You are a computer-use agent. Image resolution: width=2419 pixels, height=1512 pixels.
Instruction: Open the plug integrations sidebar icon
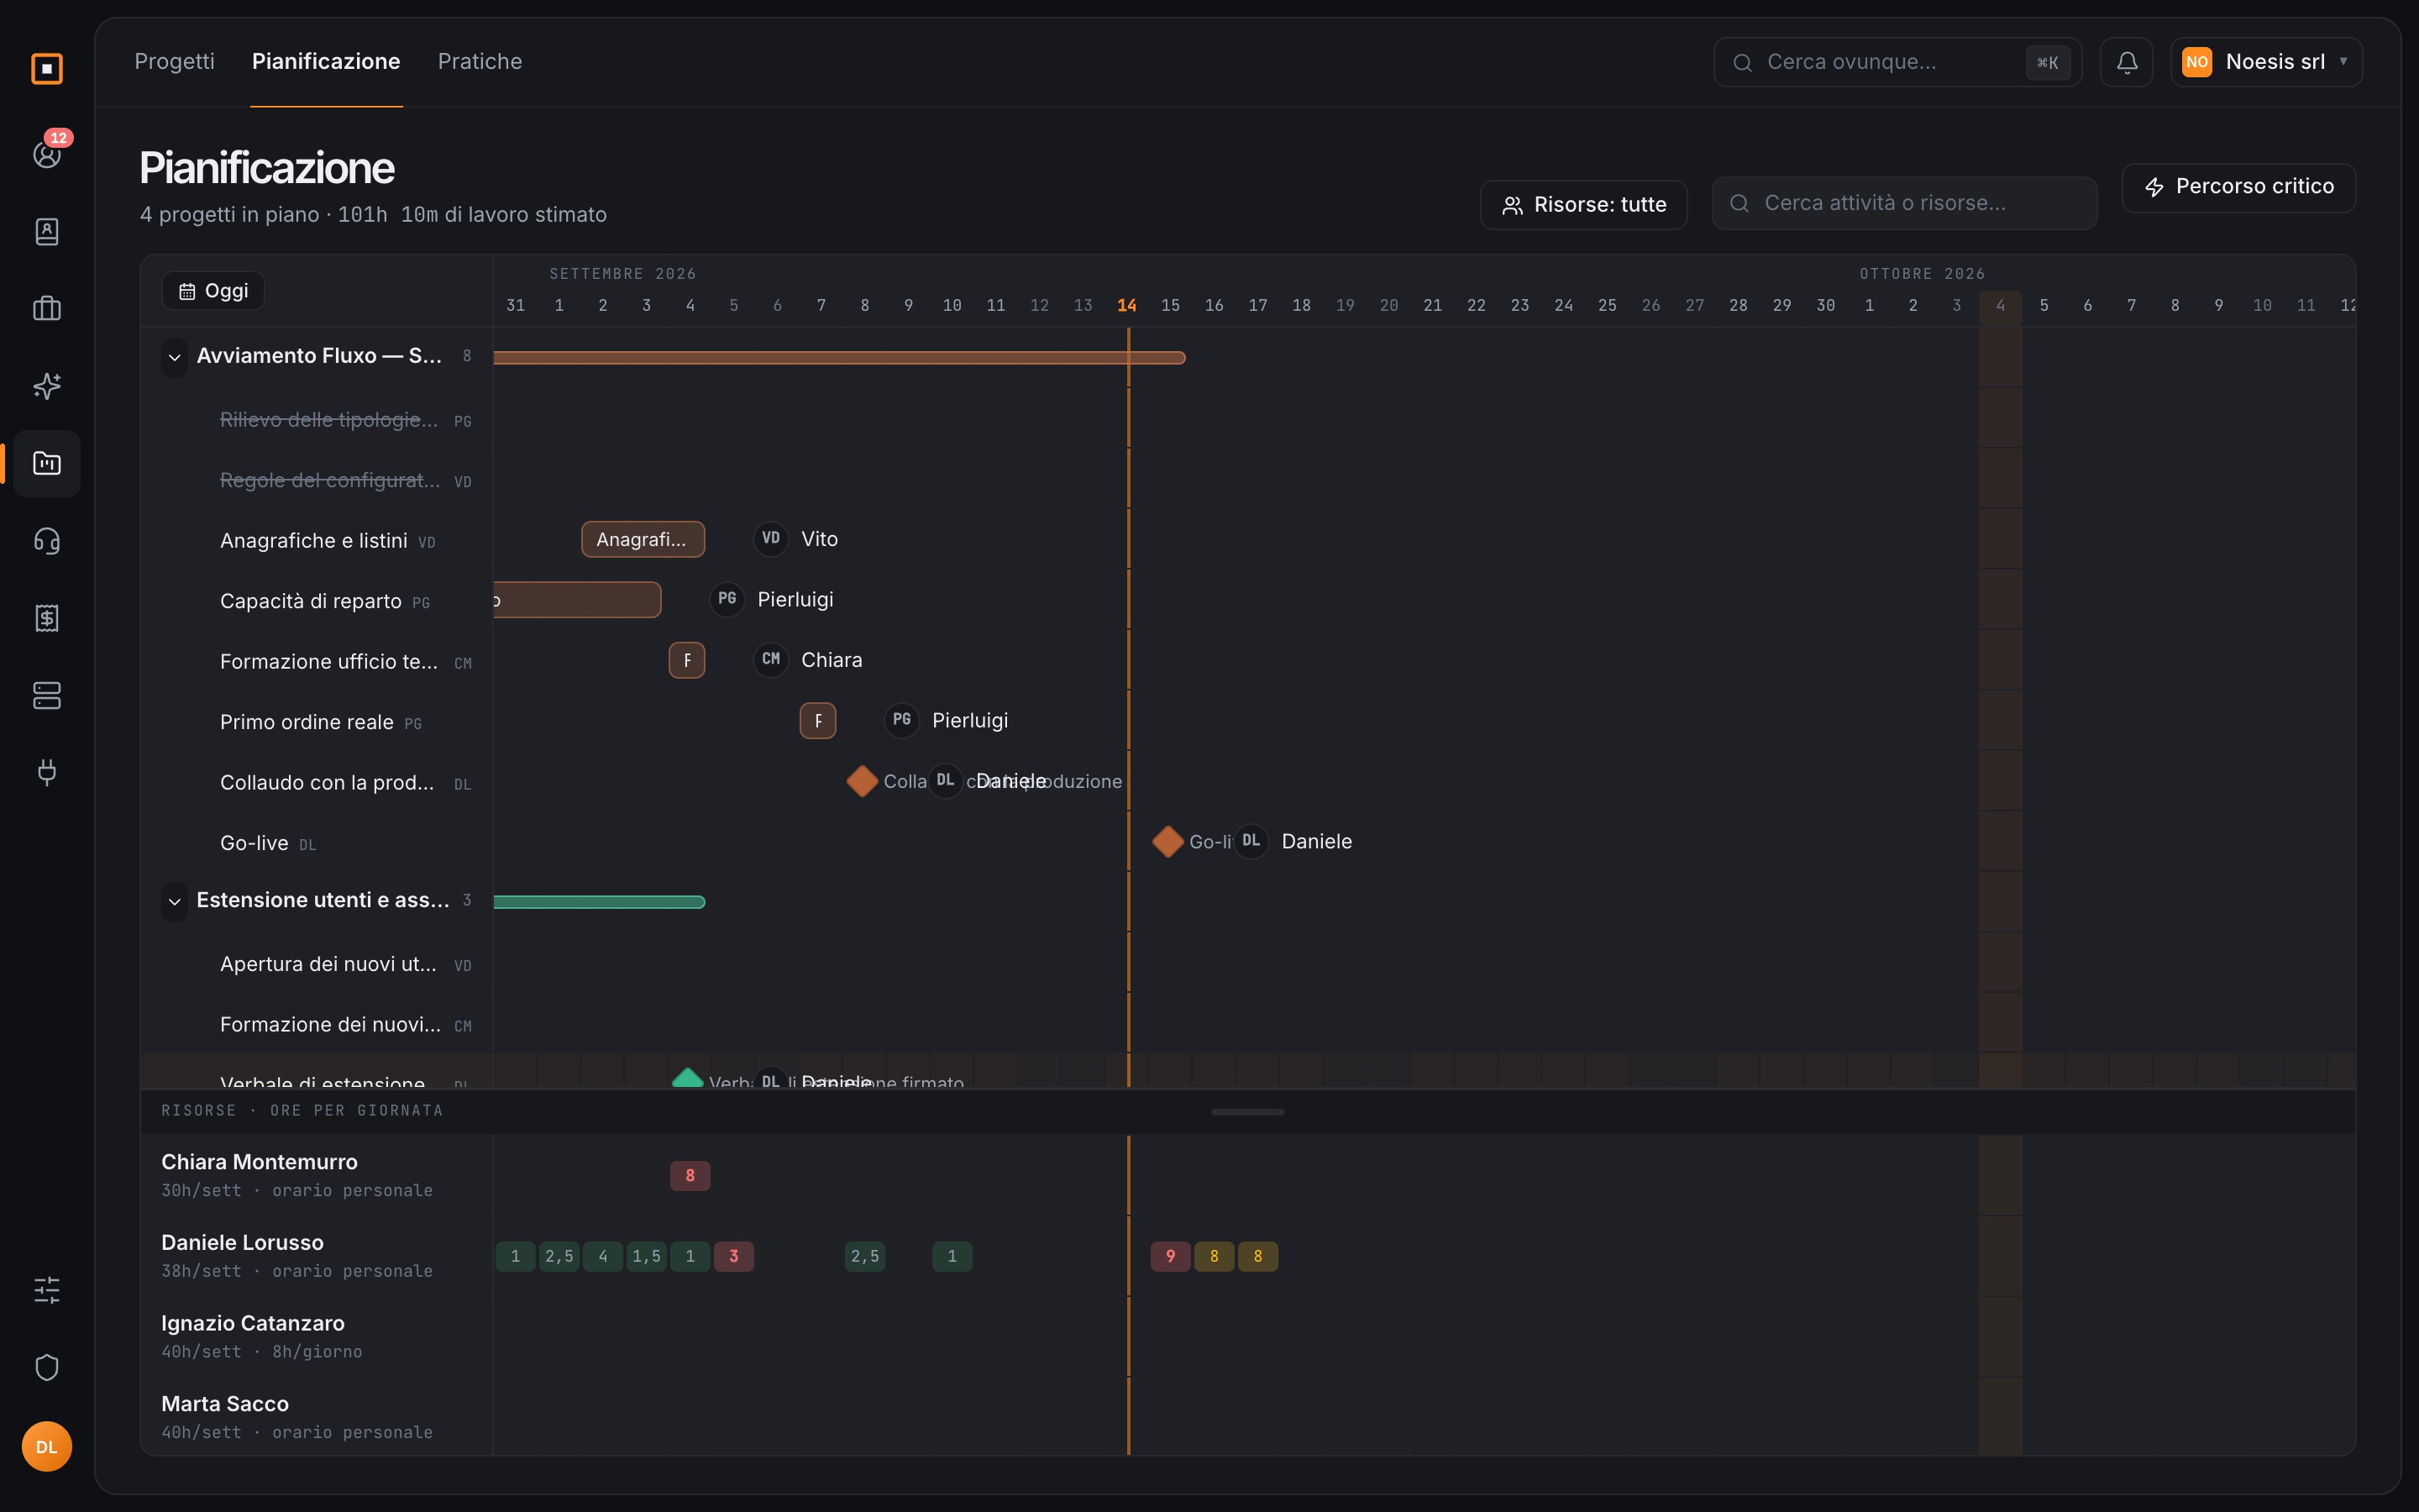pyautogui.click(x=47, y=772)
